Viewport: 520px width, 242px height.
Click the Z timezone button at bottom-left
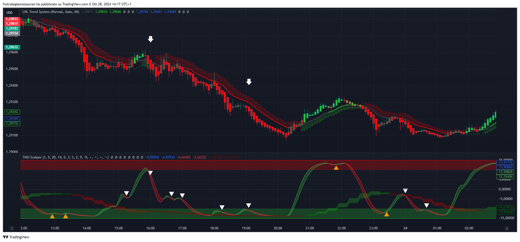[12, 228]
